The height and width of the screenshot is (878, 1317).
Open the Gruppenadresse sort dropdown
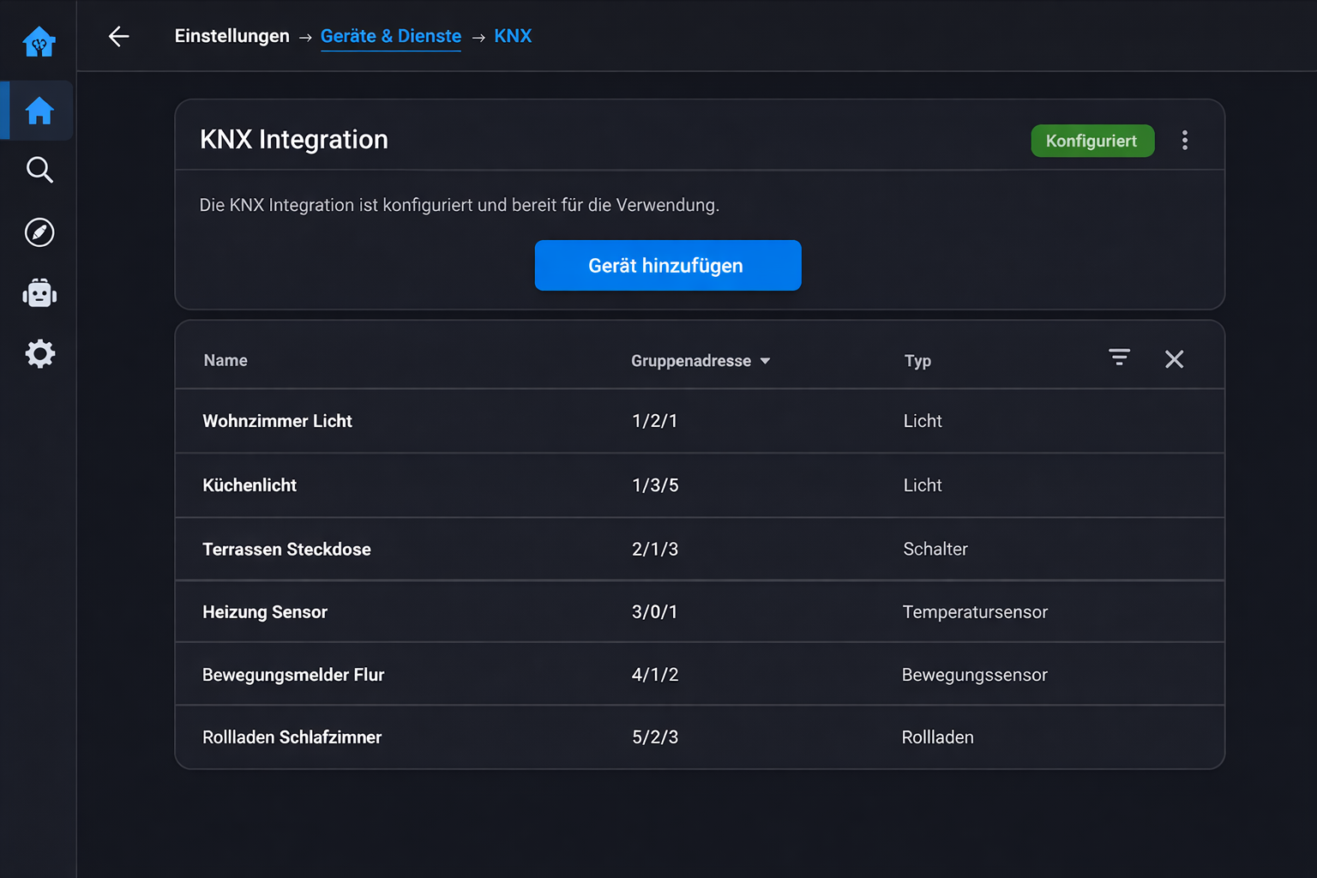tap(766, 361)
